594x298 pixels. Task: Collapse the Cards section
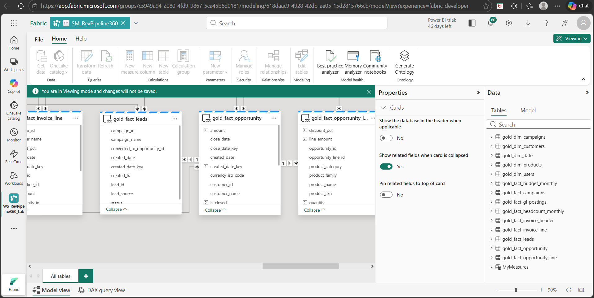[x=383, y=108]
